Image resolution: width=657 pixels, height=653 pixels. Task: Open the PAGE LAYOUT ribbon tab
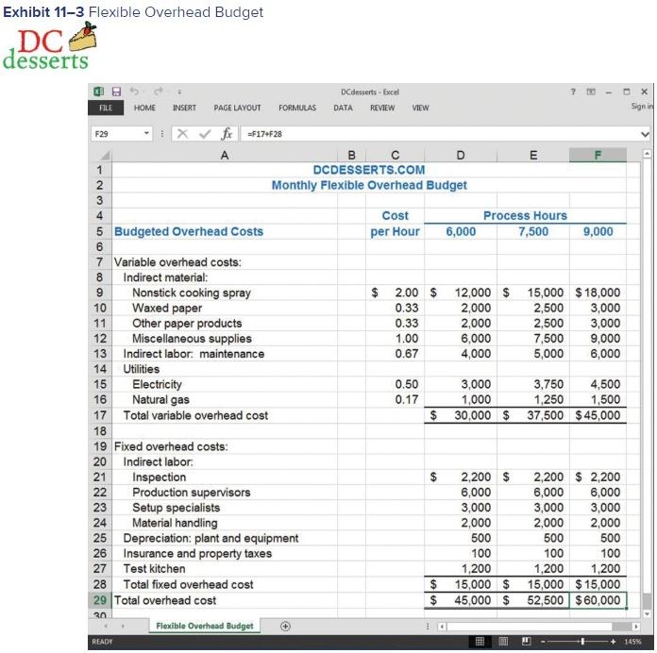pyautogui.click(x=237, y=108)
